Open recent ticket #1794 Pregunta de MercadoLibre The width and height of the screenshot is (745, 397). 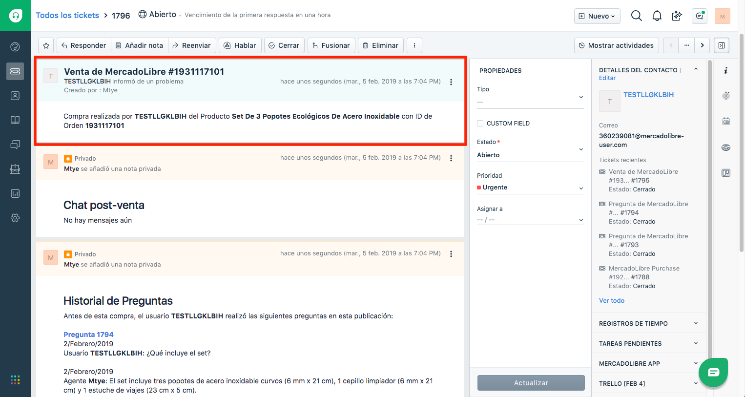pos(648,208)
